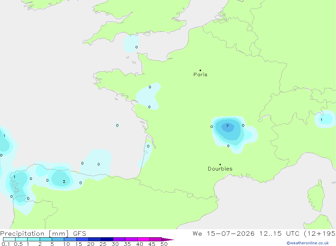
Task: Click the Dourbies city label
Action: [x=220, y=169]
